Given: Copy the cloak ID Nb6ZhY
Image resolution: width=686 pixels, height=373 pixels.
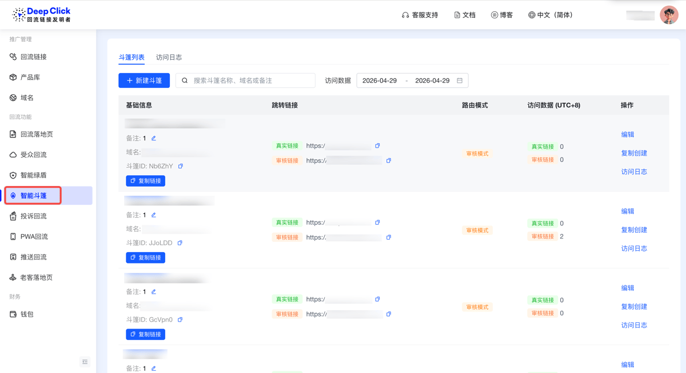Looking at the screenshot, I should coord(181,166).
